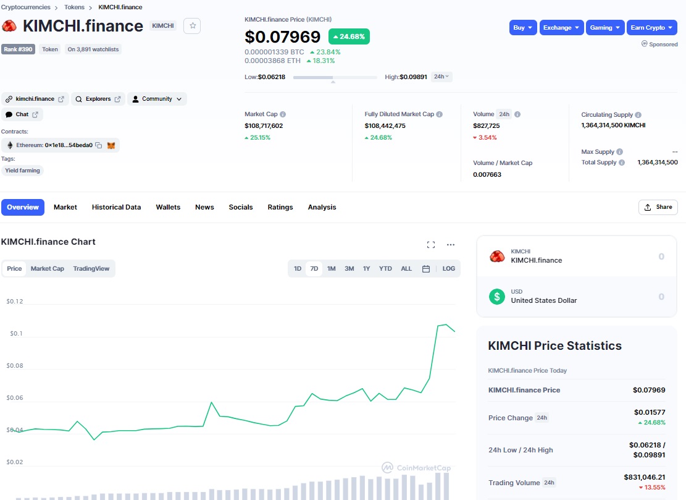Screen dimensions: 686x500
Task: Set chart range to YTD
Action: [385, 269]
